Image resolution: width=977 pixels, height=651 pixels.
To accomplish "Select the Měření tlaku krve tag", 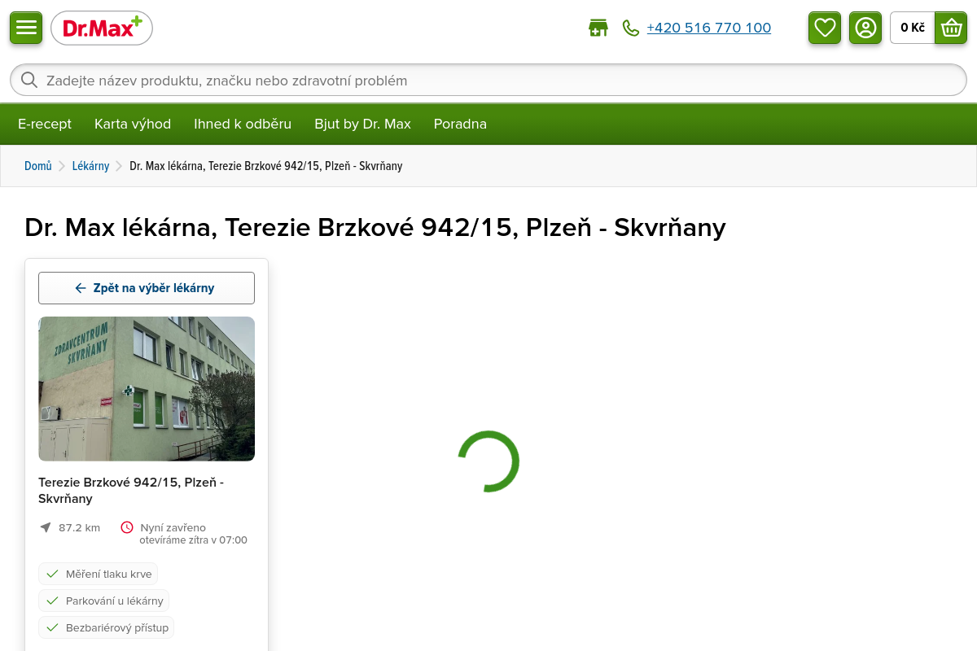I will [98, 574].
